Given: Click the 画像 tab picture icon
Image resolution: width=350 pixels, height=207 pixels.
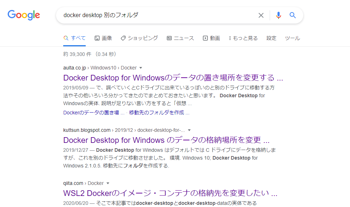Looking at the screenshot, I should [97, 38].
